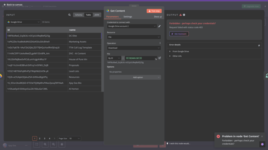Click the tidy up canvas icon
The height and width of the screenshot is (150, 268).
[x=62, y=144]
